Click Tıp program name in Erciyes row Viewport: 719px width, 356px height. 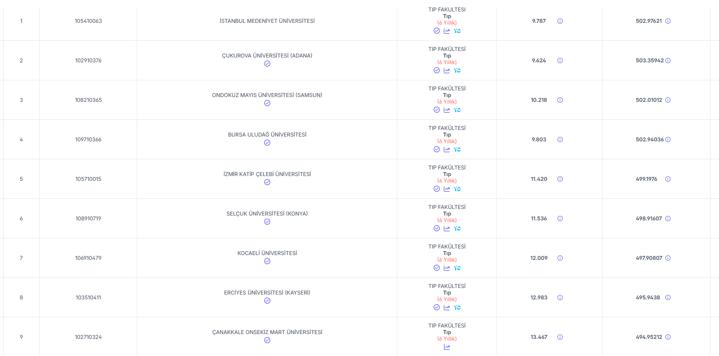447,293
